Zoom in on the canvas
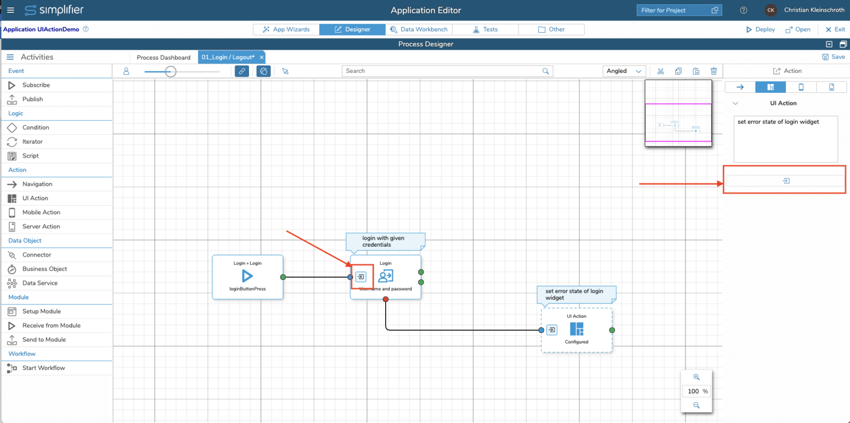Screen dimensions: 850x423 [x=697, y=377]
